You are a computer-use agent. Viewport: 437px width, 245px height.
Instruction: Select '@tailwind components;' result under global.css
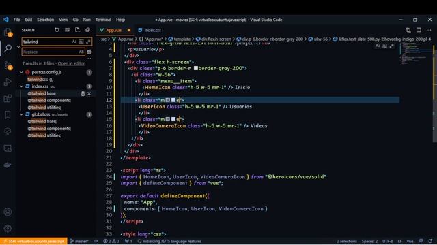[x=49, y=129]
